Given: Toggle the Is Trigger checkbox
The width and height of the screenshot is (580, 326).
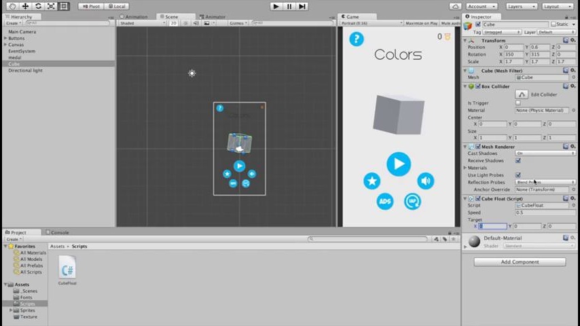Looking at the screenshot, I should point(518,103).
